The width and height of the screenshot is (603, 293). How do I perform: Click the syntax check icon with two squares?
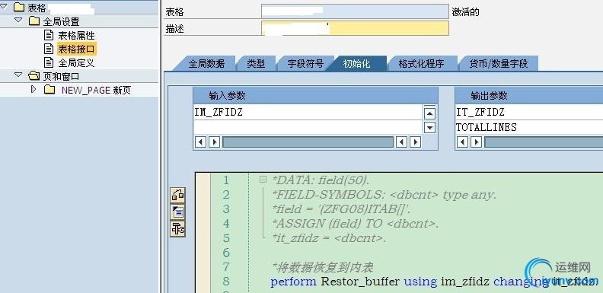pyautogui.click(x=177, y=196)
